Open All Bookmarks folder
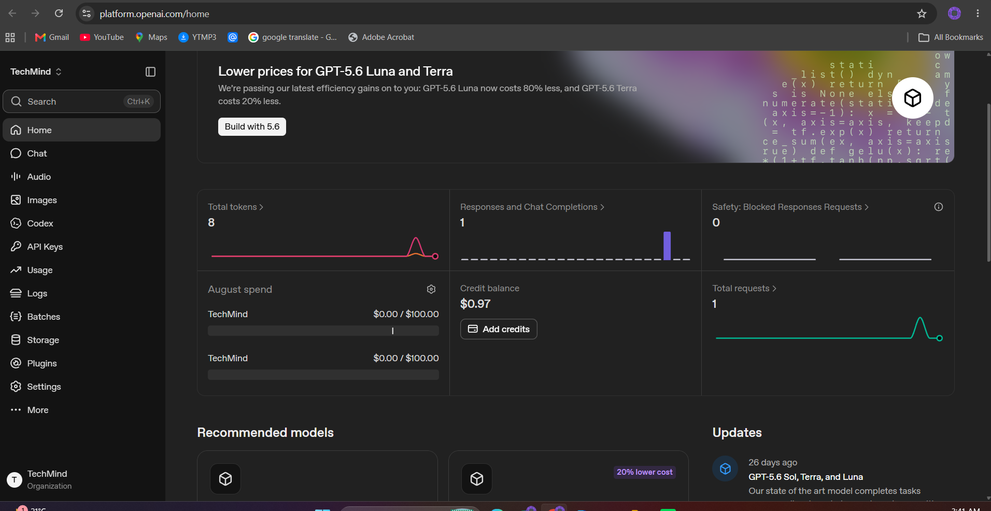The image size is (991, 511). [x=951, y=37]
